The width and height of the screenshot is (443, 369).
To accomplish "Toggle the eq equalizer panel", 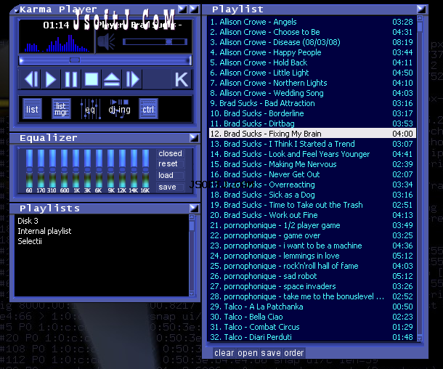I will 90,109.
